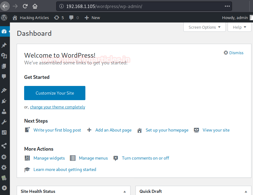Screen dimensions: 253x195
Task: Open Users sidebar icon
Action: (x=4, y=112)
